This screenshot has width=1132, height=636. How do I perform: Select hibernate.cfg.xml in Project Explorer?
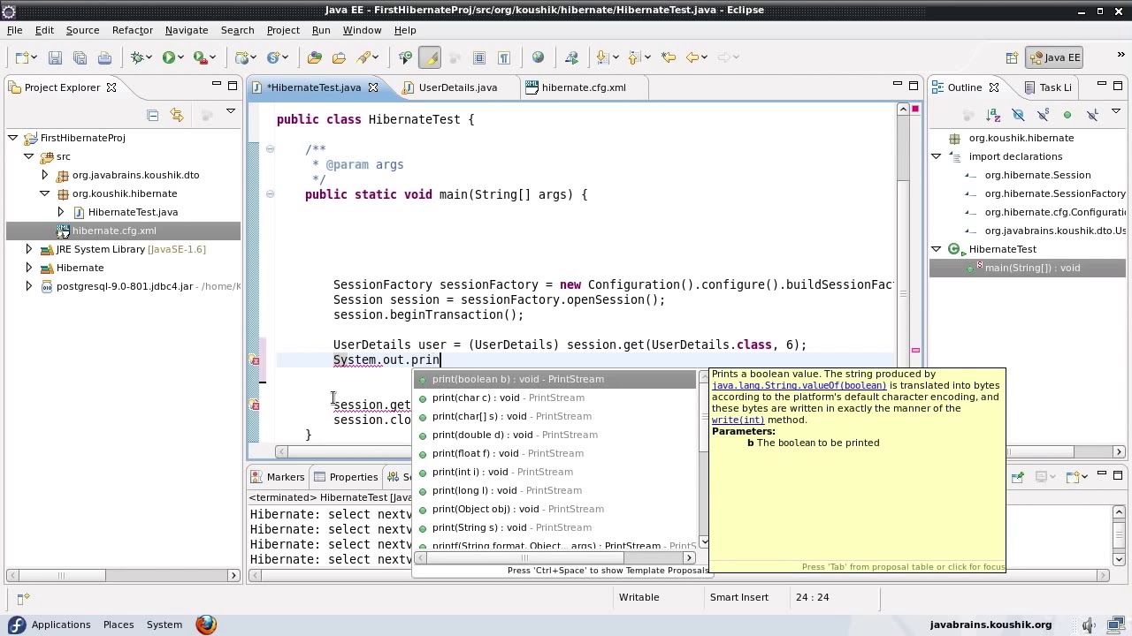pos(122,231)
